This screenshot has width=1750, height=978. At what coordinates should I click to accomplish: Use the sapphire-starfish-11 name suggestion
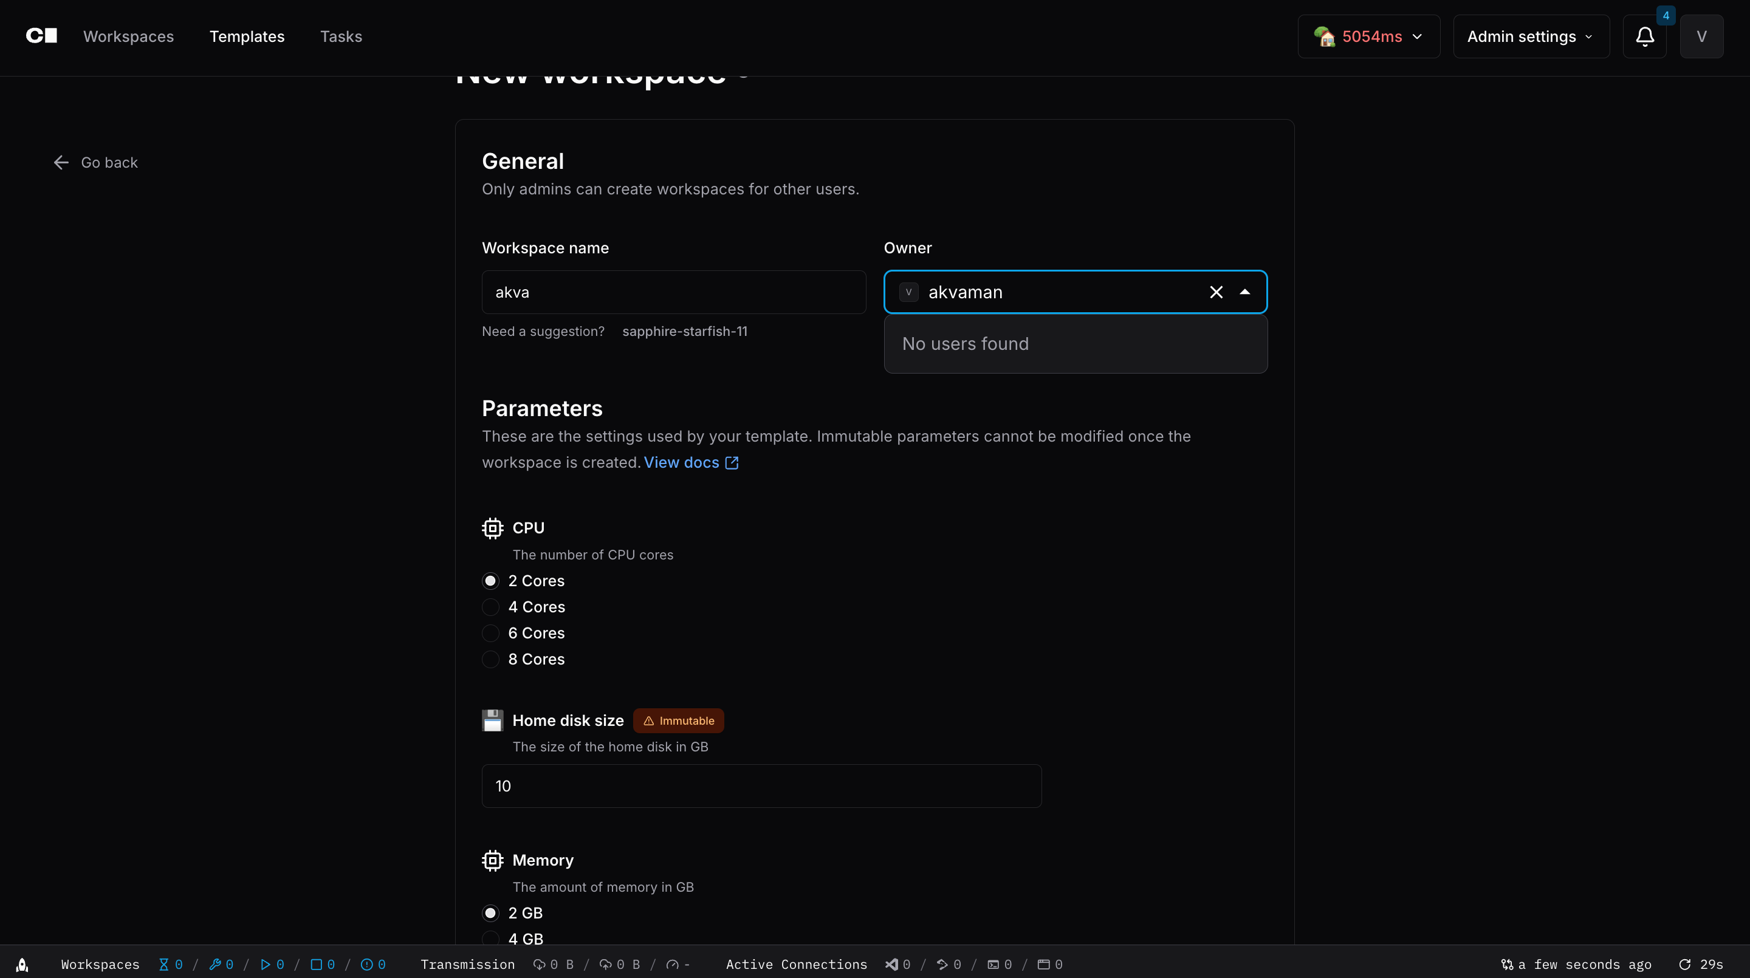coord(684,332)
